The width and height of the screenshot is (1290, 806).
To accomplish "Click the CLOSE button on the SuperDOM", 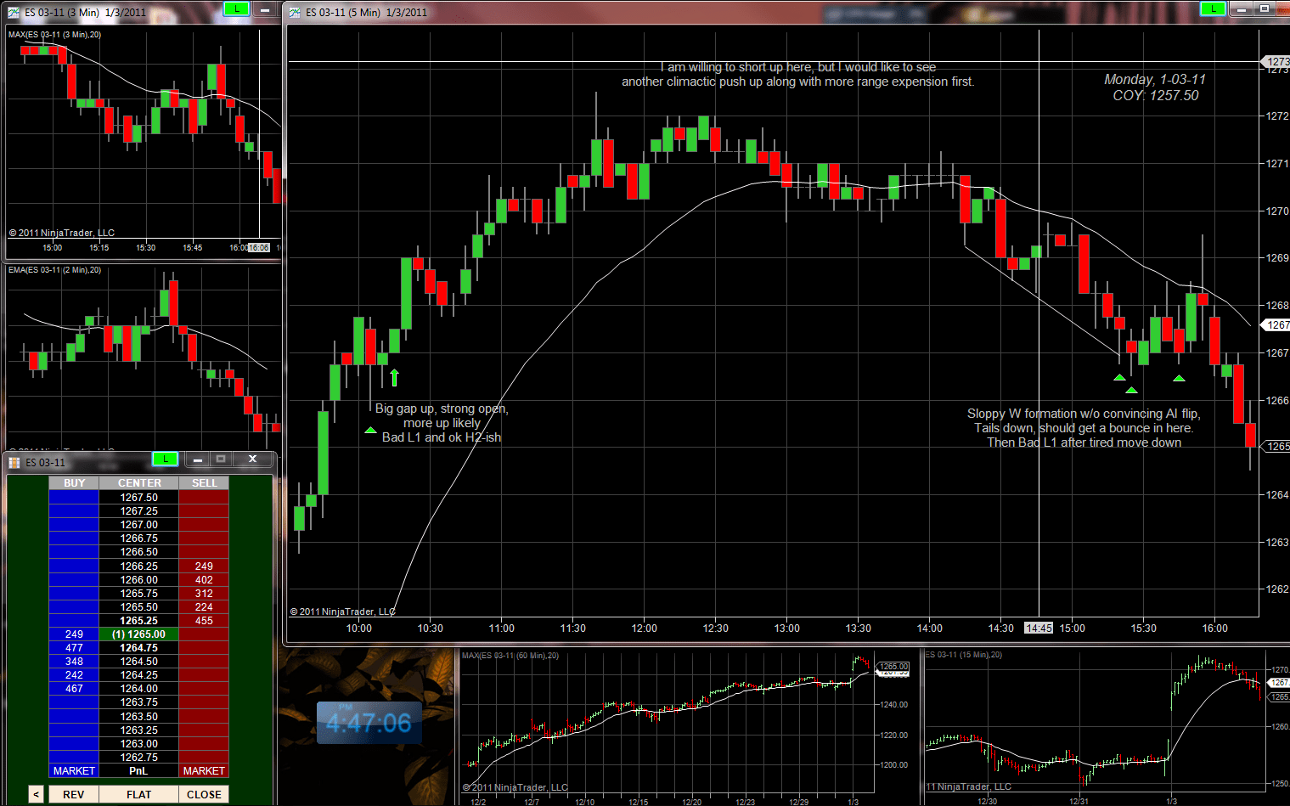I will (204, 793).
